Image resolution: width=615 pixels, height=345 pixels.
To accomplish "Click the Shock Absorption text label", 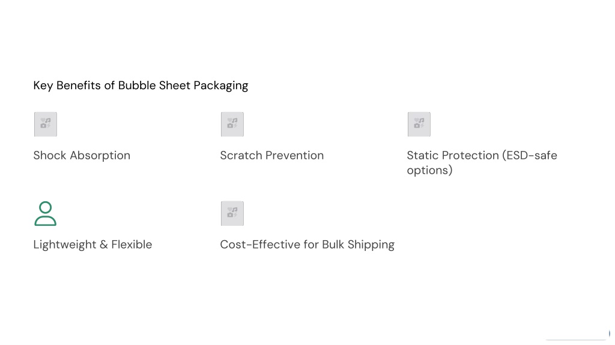I will point(82,156).
